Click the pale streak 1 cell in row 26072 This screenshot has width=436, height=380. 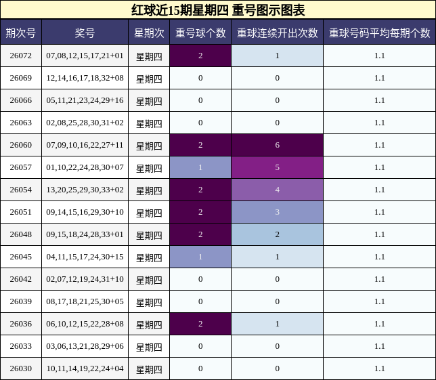tap(277, 56)
